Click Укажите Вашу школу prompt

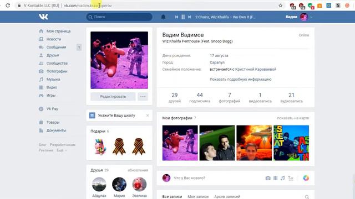(116, 116)
